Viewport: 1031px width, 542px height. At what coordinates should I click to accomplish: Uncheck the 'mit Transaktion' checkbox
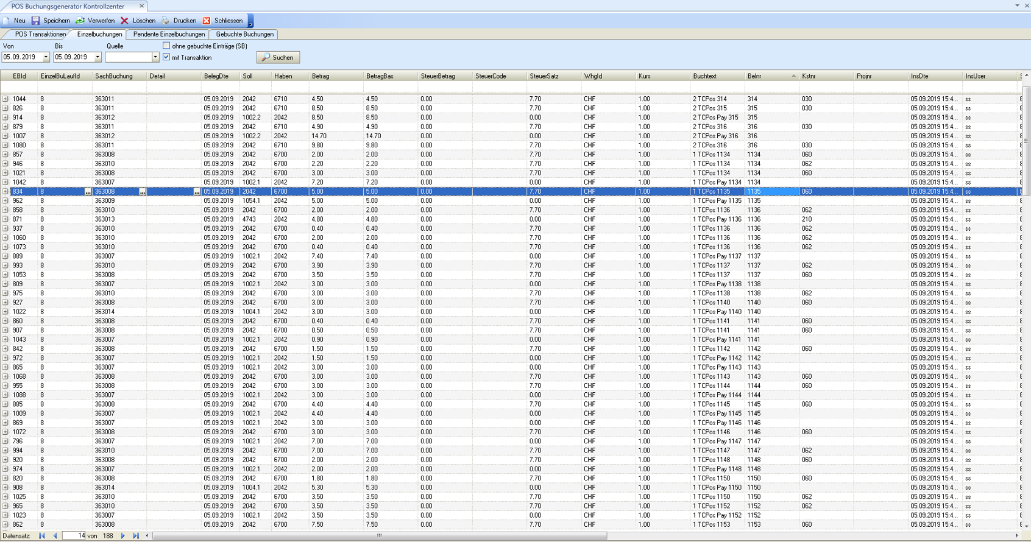166,57
